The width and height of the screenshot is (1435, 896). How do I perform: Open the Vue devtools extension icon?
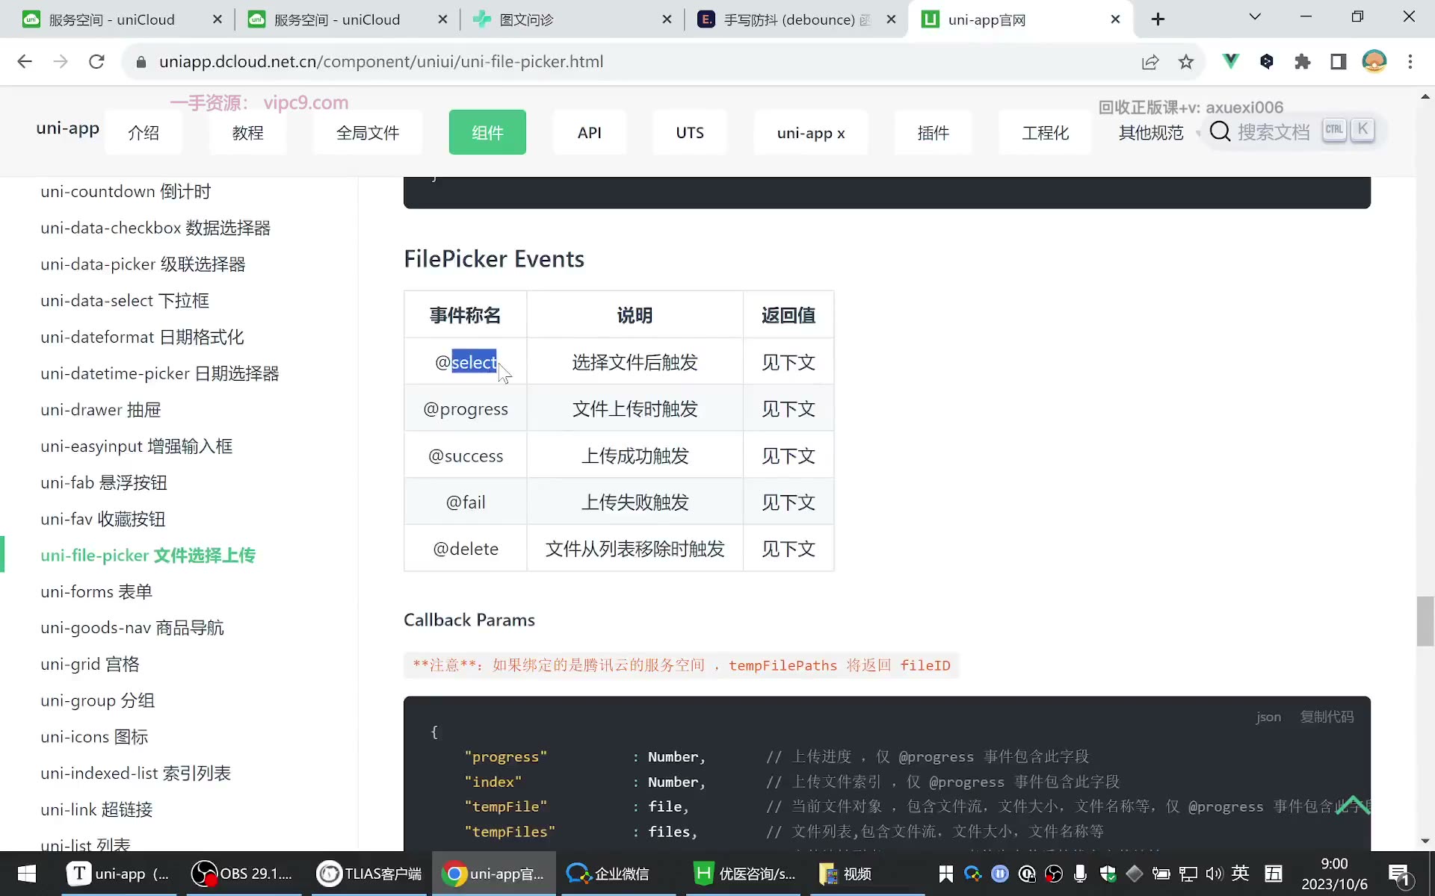coord(1230,61)
